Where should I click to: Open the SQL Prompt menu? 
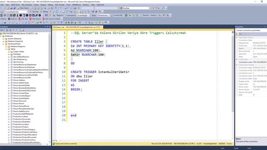click(59, 5)
